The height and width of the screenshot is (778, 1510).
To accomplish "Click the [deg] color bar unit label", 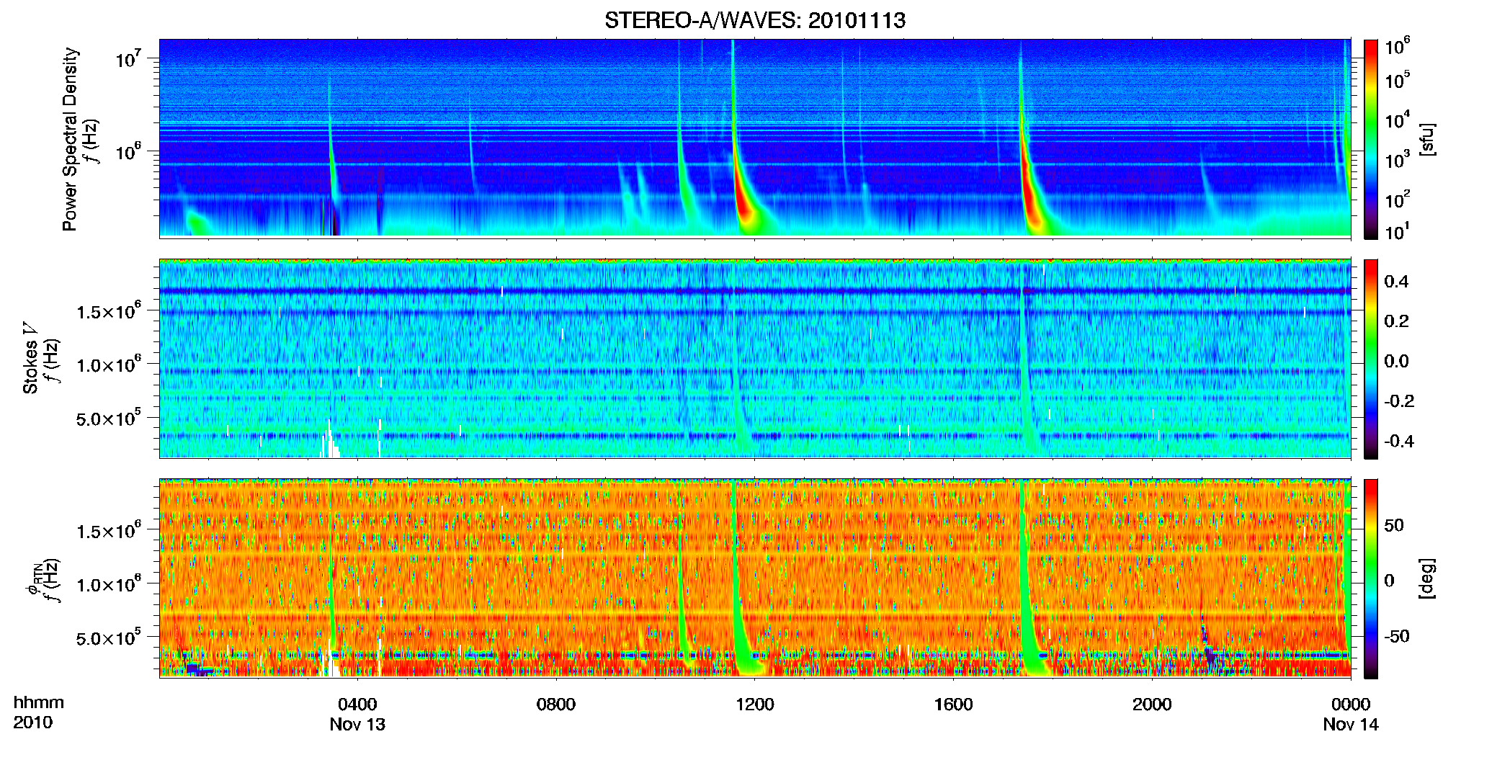I will coord(1428,578).
